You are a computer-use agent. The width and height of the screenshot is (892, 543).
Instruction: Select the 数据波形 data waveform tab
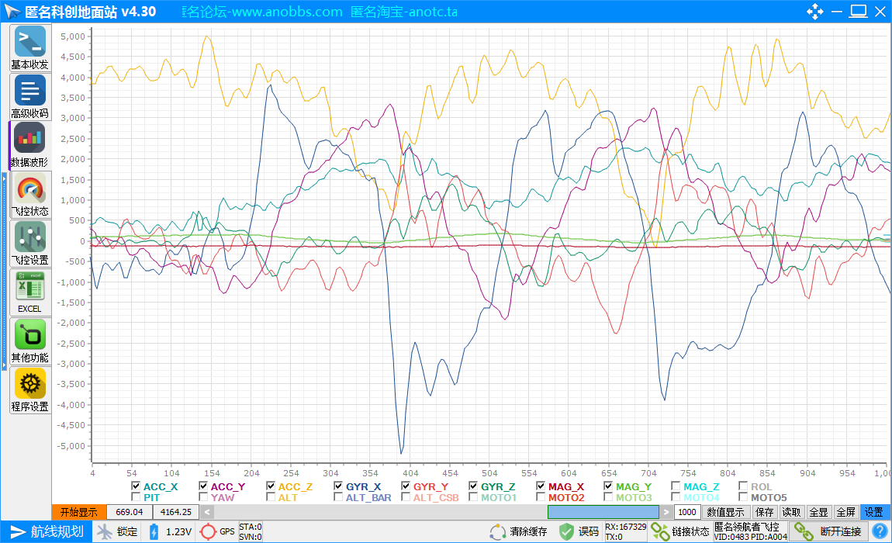tap(30, 146)
